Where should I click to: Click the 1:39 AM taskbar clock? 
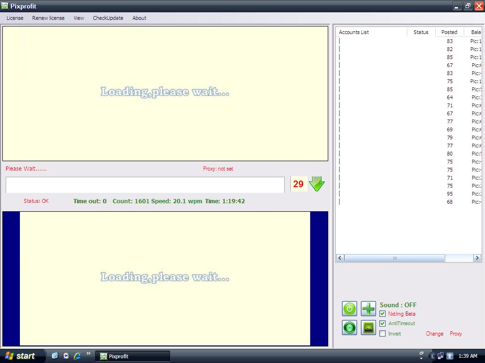(x=467, y=356)
